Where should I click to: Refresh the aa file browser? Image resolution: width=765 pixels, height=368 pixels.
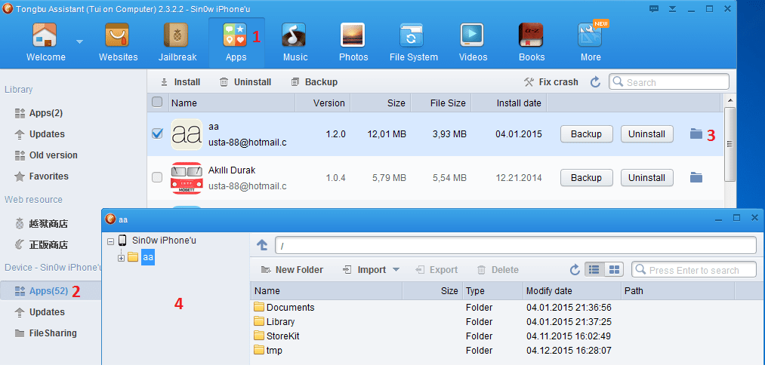[x=575, y=269]
